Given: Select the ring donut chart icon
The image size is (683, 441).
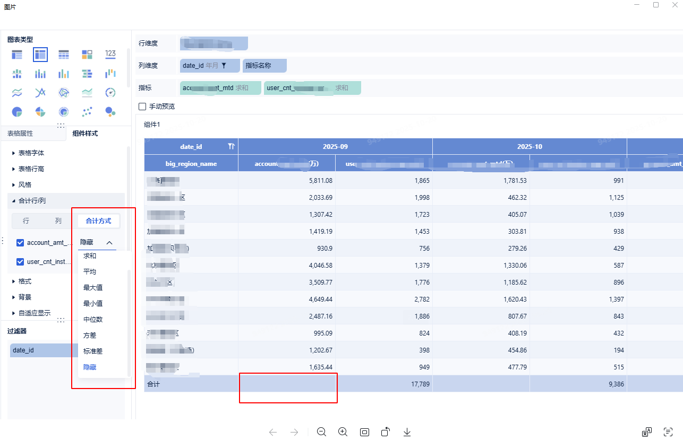Looking at the screenshot, I should 64,112.
